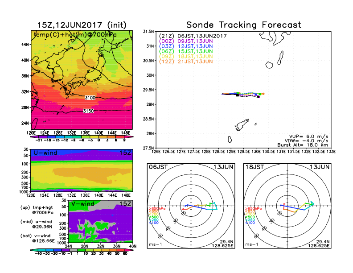Viewport: 353px width, 273px height.
Task: Click the purple "(00Z) 09JST,13JUN" legend entry
Action: [186, 41]
